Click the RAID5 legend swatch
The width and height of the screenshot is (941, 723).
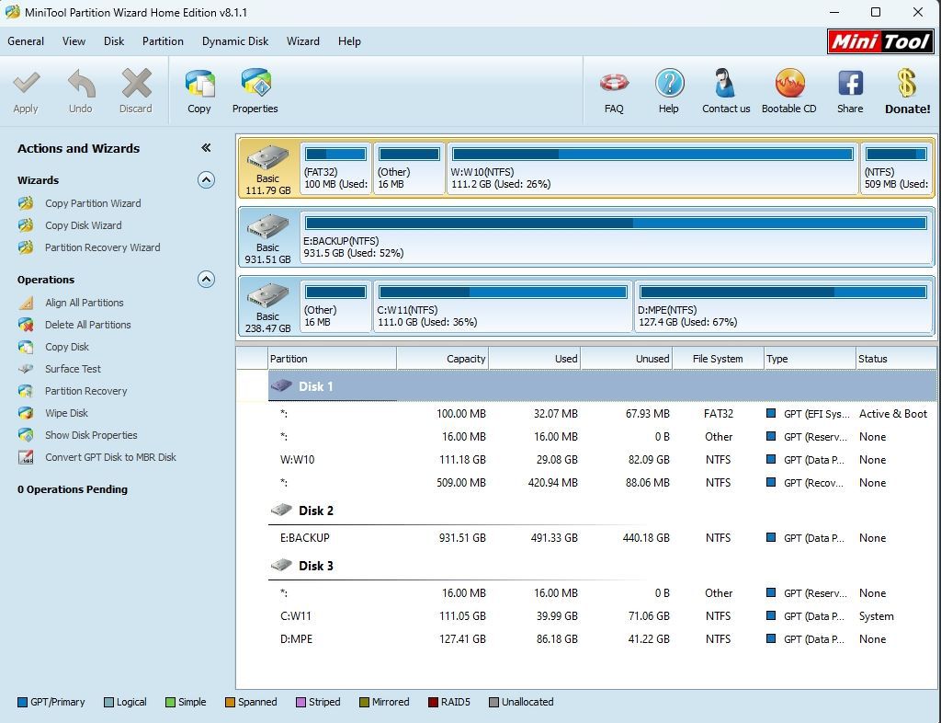[433, 702]
